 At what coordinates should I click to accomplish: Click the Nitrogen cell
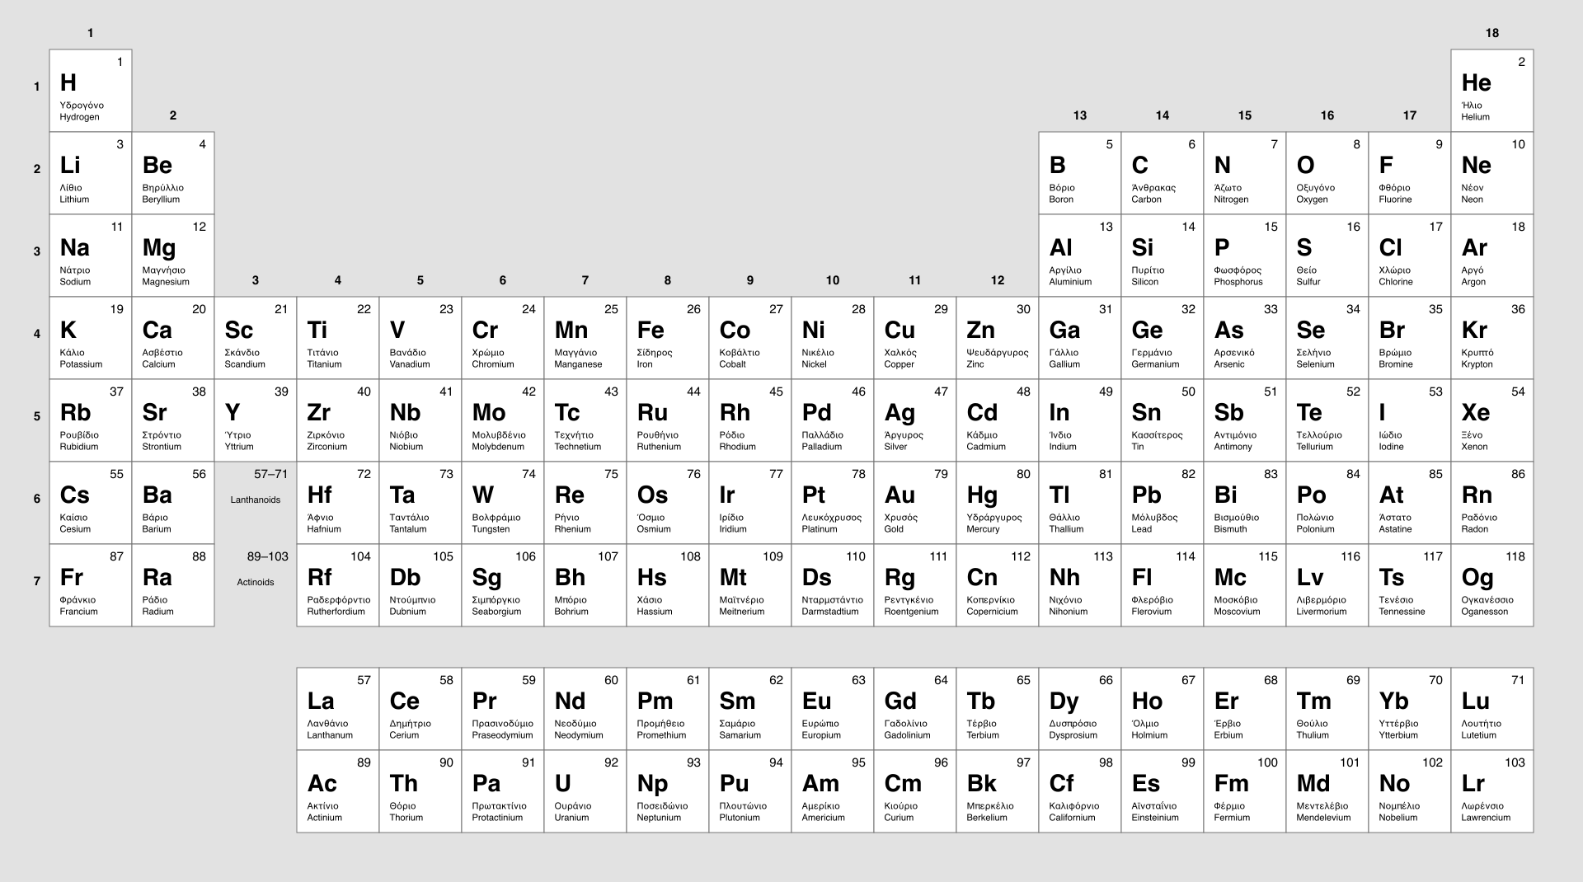click(x=1245, y=173)
